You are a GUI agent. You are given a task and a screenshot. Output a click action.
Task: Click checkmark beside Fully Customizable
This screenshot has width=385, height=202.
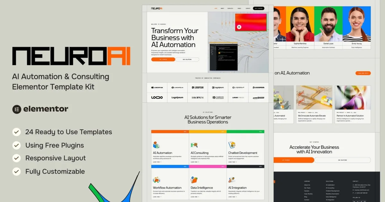coord(16,171)
